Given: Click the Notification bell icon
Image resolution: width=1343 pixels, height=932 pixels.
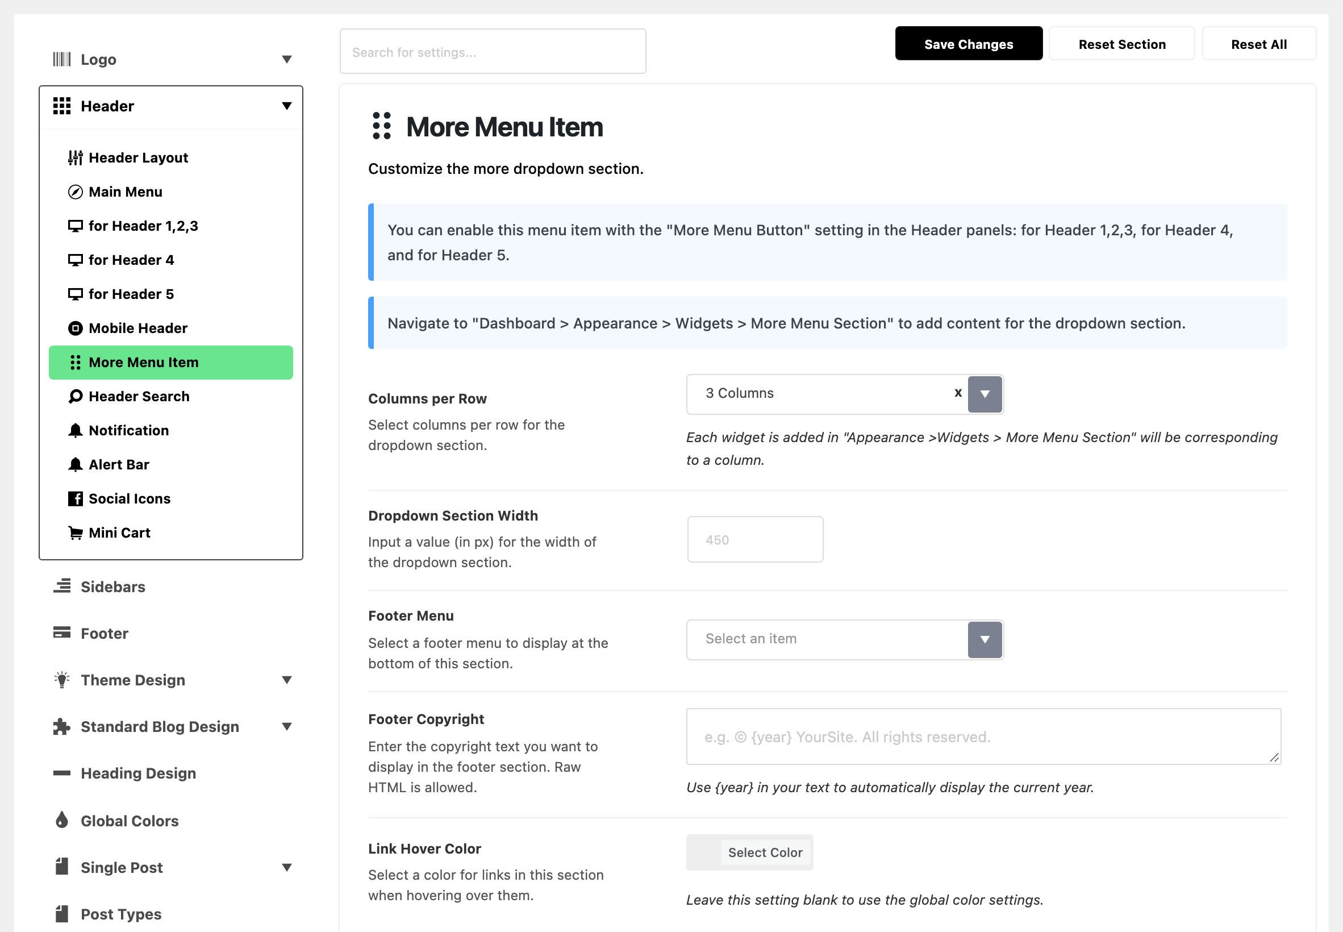Looking at the screenshot, I should pos(76,430).
